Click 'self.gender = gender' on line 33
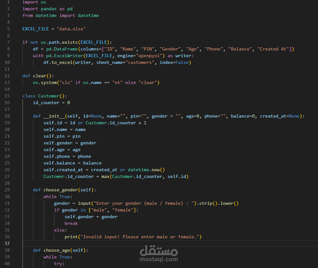318x268 pixels. point(91,217)
